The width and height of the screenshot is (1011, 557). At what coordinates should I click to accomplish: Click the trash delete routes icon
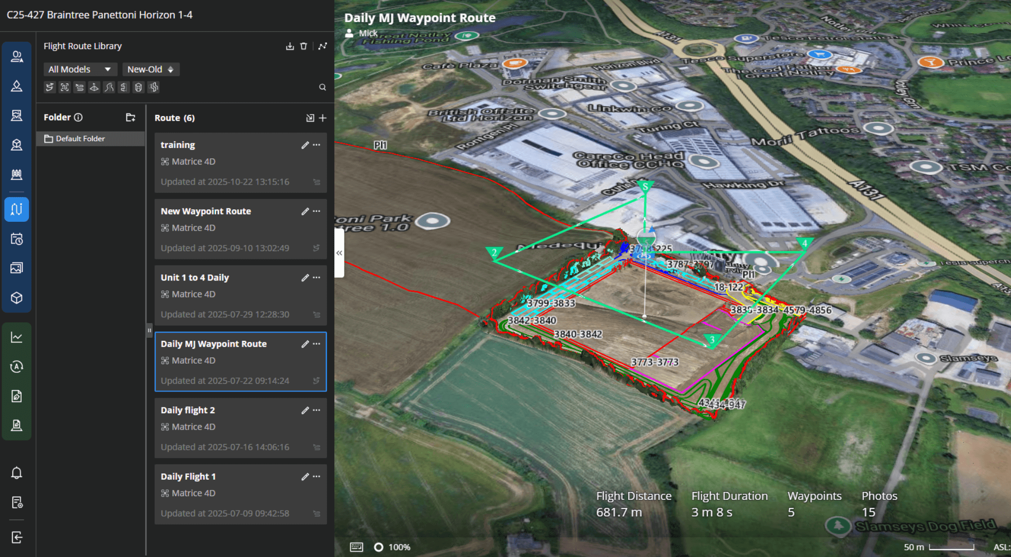304,46
